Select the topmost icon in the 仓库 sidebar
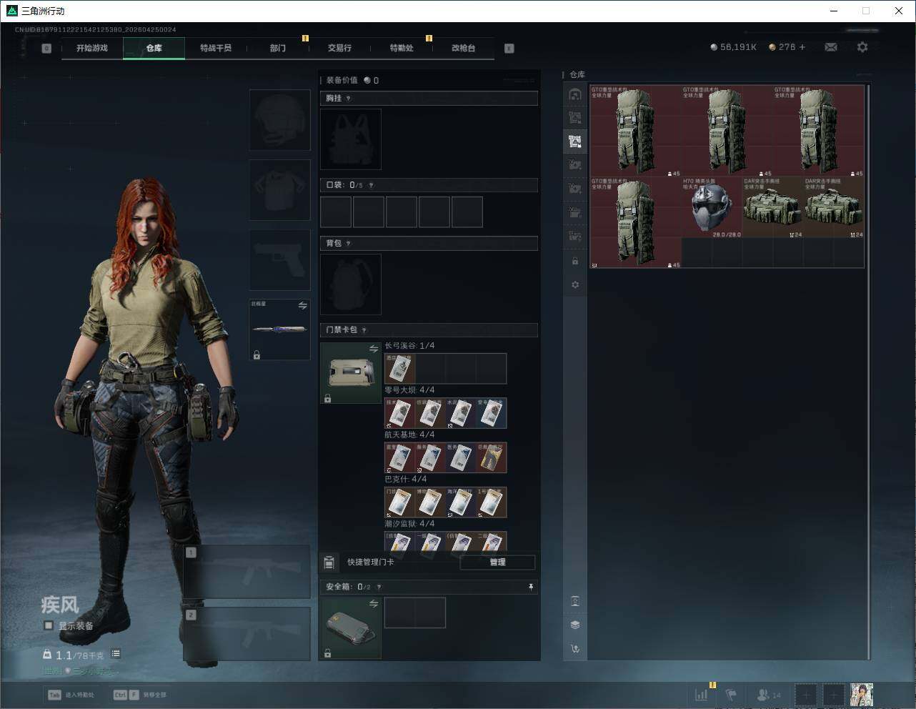 575,94
